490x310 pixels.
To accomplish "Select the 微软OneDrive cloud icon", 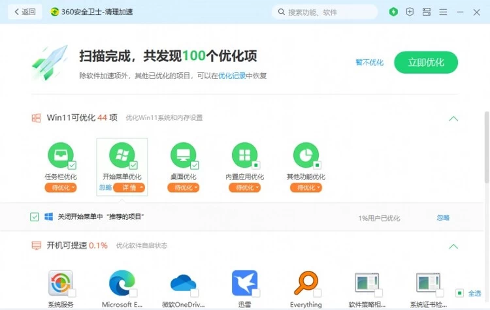I will [183, 283].
